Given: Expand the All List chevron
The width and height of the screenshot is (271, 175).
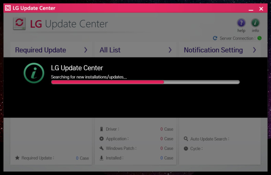Looking at the screenshot, I should (x=170, y=50).
